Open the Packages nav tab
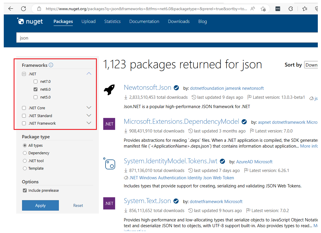Screen dimensions: 321x233 (63, 21)
